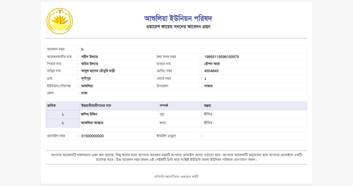Click ward number value ১
This screenshot has width=353, height=186.
pyautogui.click(x=205, y=78)
